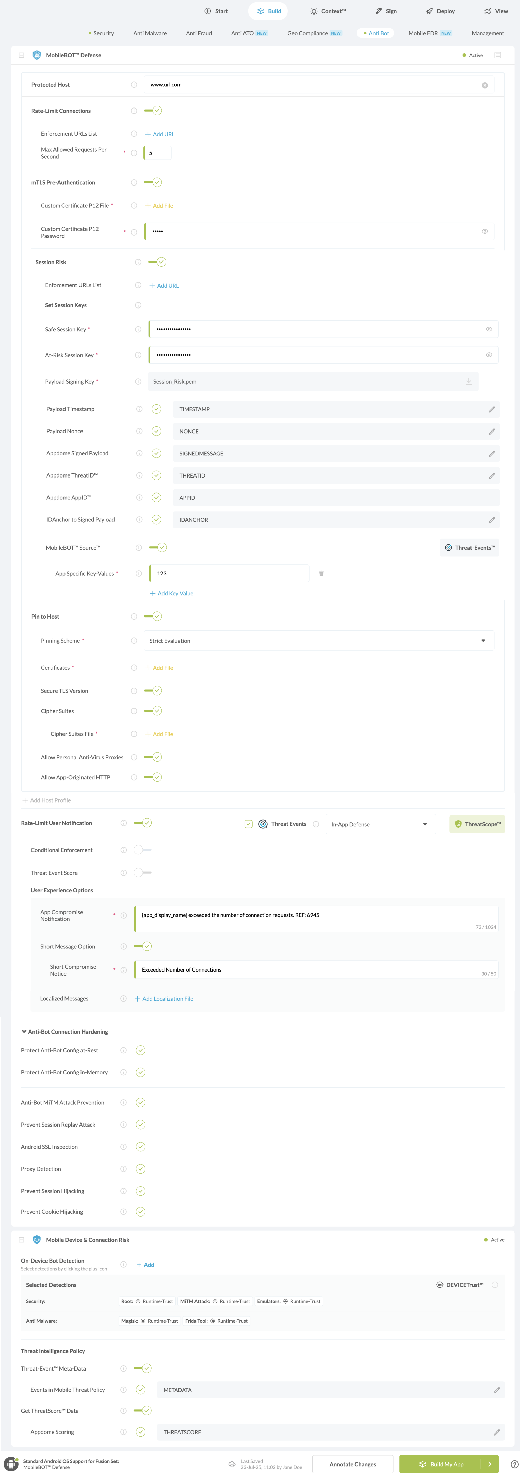
Task: Open the Deploy menu
Action: point(440,11)
